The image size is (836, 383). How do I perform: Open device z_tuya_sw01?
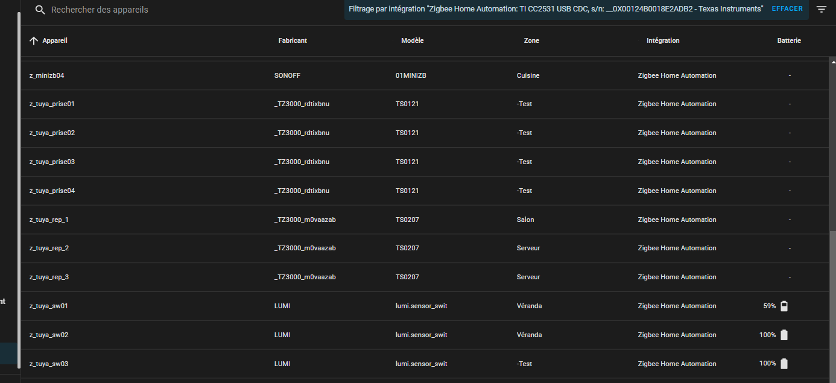point(48,306)
